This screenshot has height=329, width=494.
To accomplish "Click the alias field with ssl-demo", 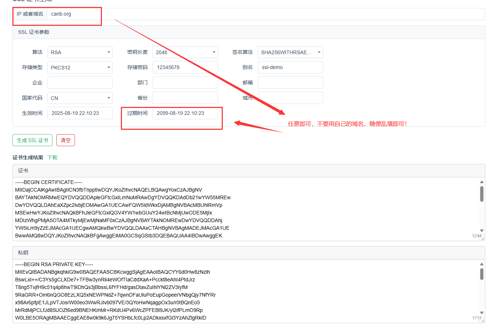I will [x=290, y=68].
